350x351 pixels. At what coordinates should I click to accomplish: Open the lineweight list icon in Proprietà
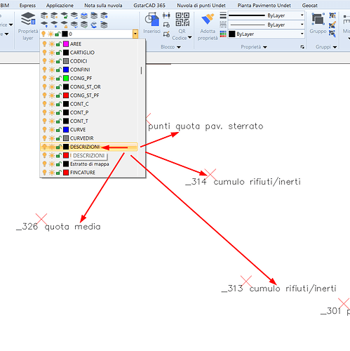(223, 15)
